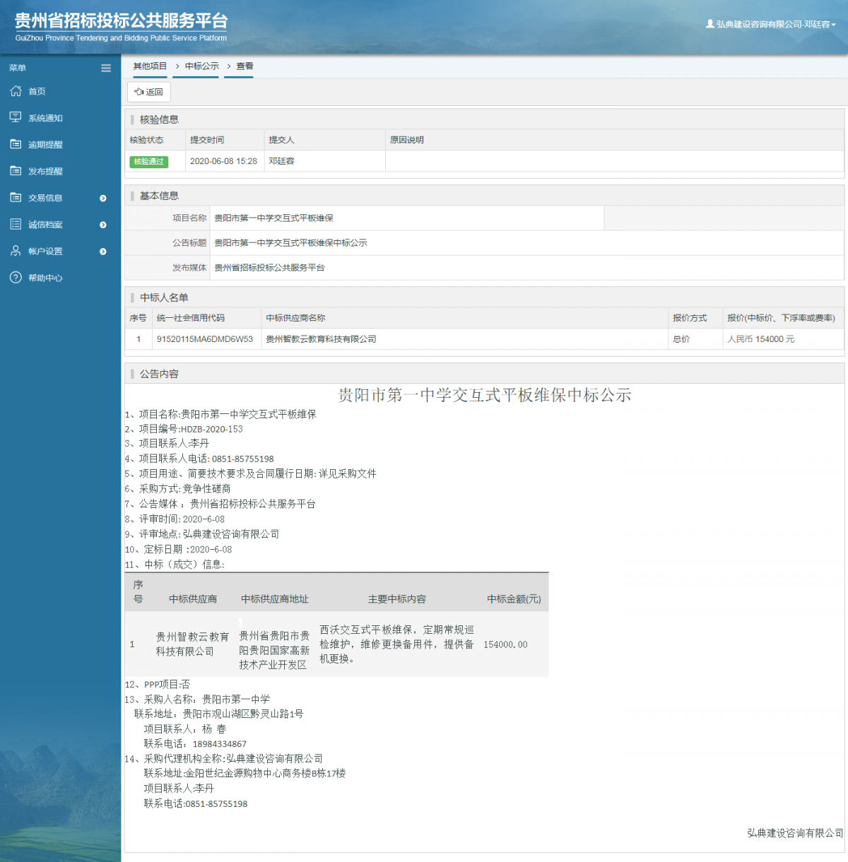
Task: Click agency address line 金阳世纪金源购物中心
Action: pos(245,774)
